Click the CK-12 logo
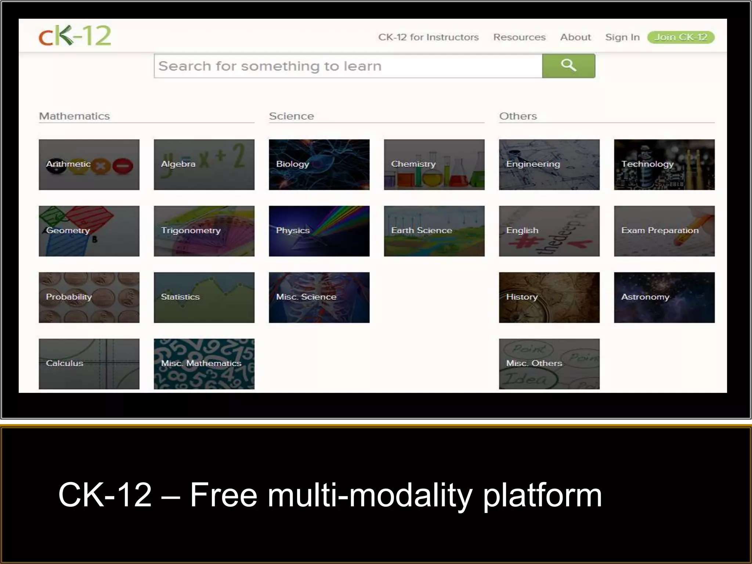Screen dimensions: 752x564 (x=75, y=36)
